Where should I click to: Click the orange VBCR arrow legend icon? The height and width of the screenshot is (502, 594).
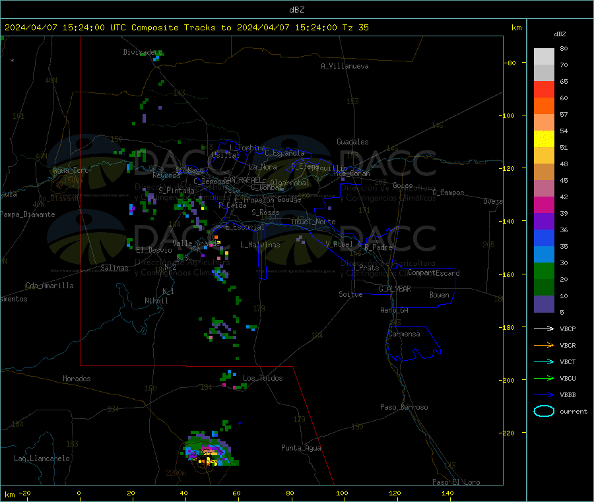pos(544,345)
